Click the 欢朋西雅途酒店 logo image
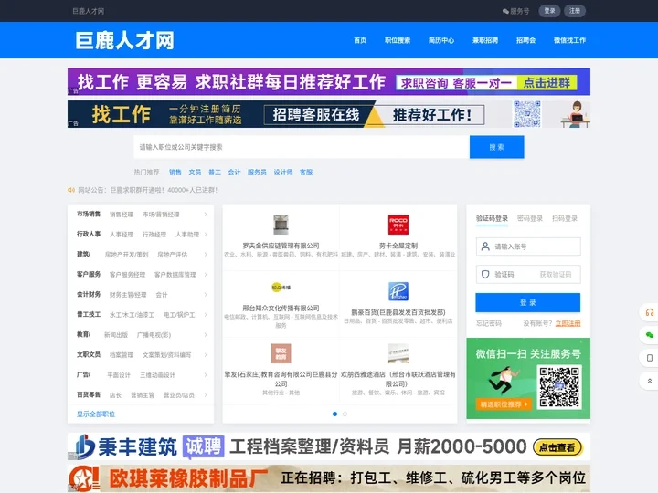This screenshot has width=658, height=493. click(x=398, y=354)
